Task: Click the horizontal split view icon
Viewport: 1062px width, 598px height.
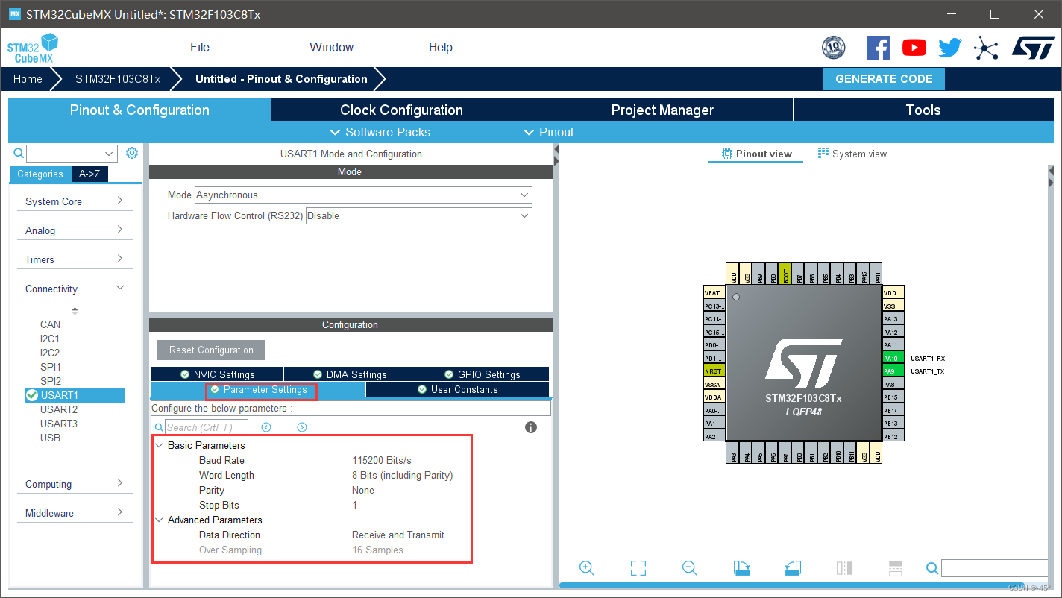Action: tap(896, 568)
